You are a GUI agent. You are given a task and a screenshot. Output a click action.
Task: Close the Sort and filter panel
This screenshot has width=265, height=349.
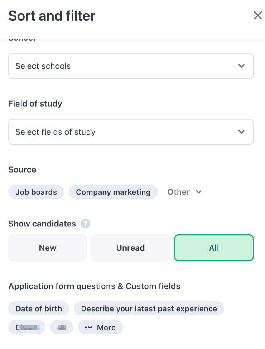coord(258,15)
